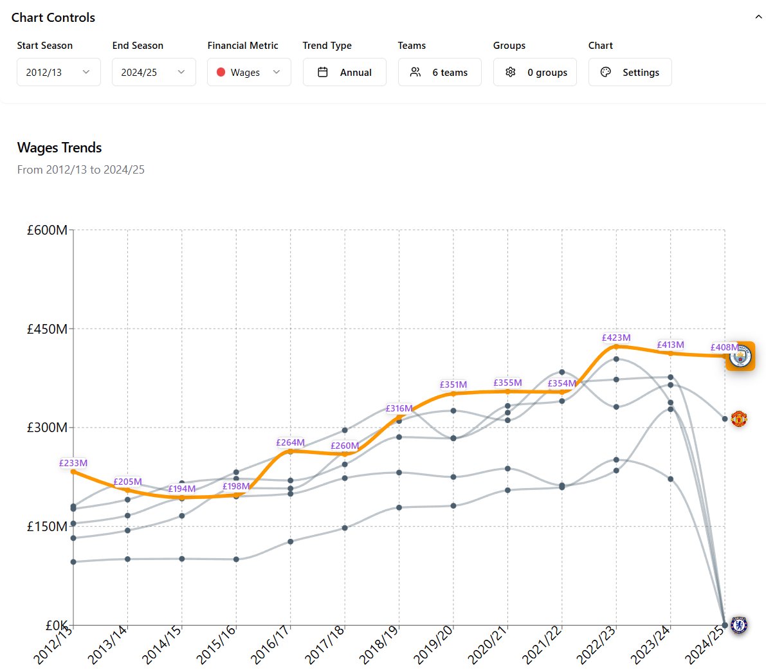Click the £205M data label

pyautogui.click(x=127, y=482)
